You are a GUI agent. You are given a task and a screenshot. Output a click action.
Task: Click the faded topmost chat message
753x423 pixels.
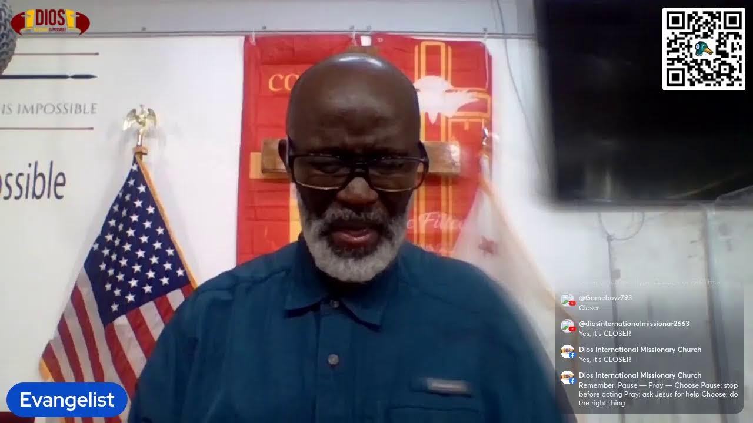coord(650,283)
